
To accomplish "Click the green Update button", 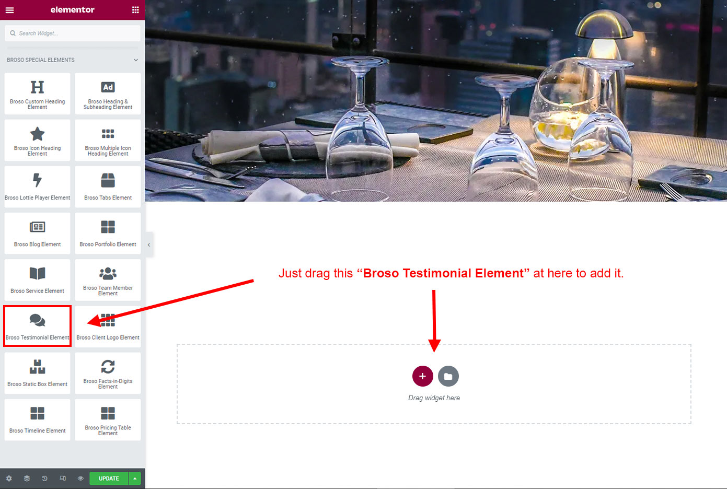I will tap(109, 479).
